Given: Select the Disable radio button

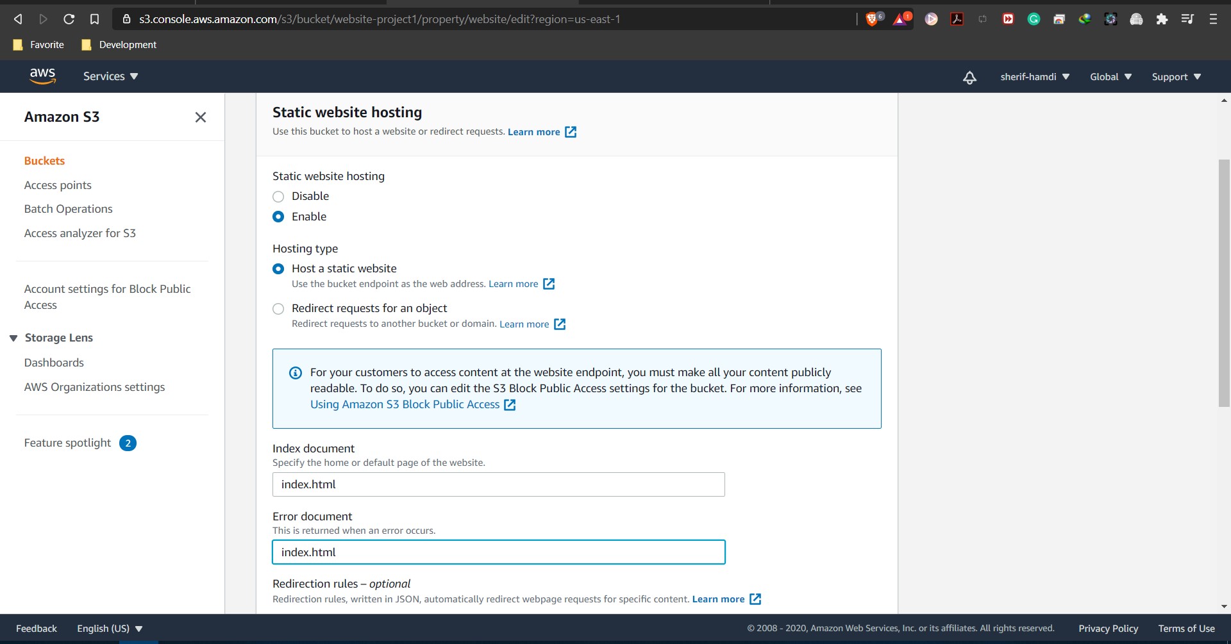Looking at the screenshot, I should 278,196.
